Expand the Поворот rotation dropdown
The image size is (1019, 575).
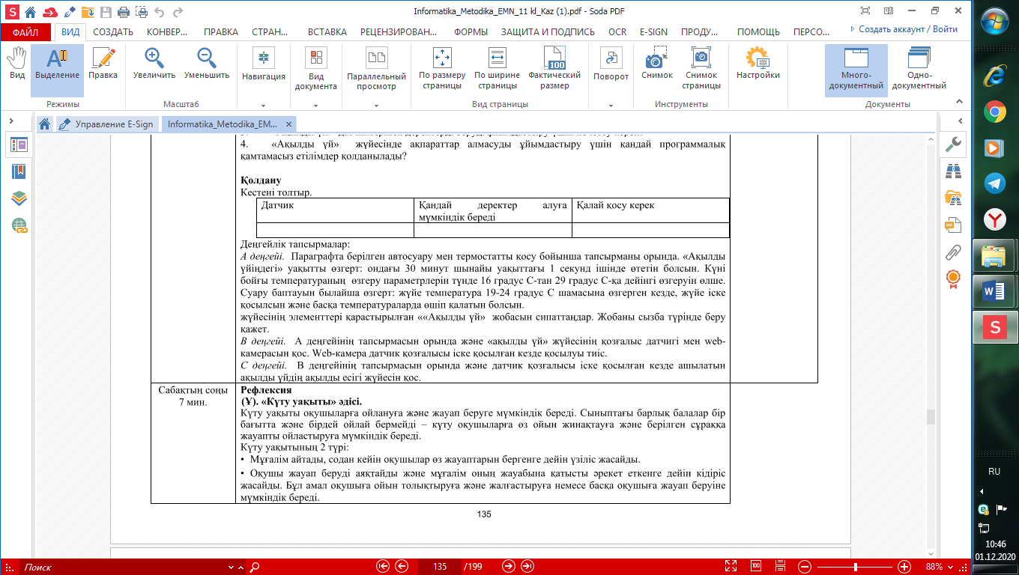611,105
